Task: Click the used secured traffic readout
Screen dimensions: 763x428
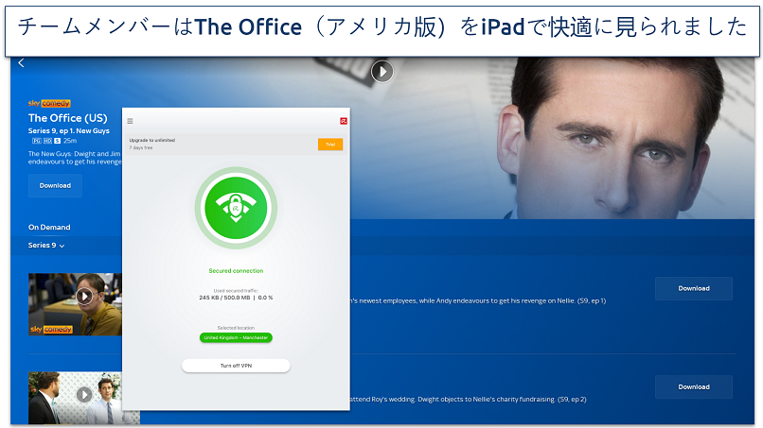Action: pyautogui.click(x=236, y=295)
